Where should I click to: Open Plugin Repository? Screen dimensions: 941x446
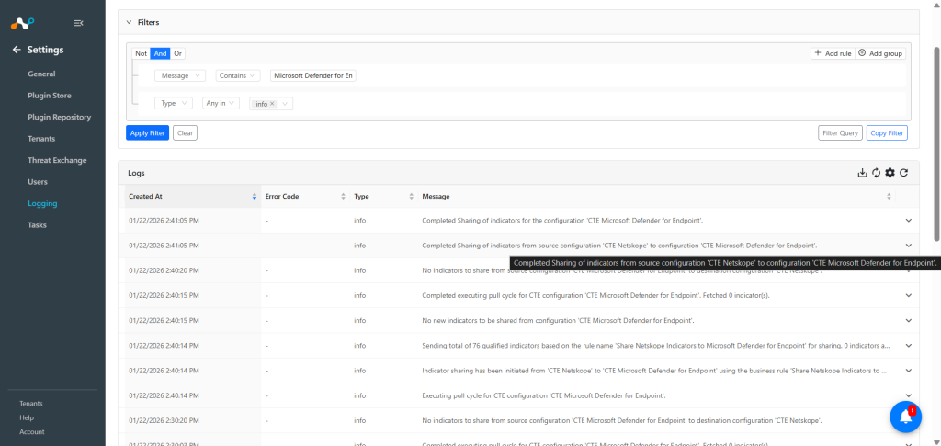(x=60, y=117)
